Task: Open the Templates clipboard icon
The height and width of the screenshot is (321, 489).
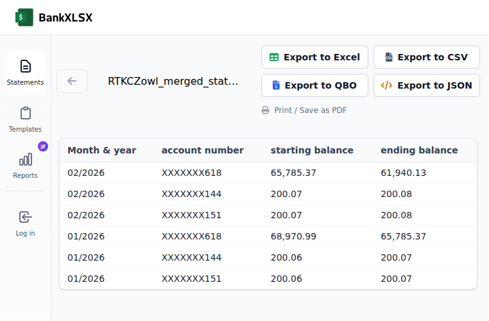Action: point(25,113)
